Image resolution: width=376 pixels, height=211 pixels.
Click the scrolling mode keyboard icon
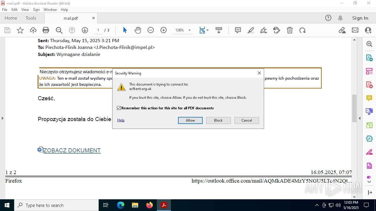tap(219, 30)
